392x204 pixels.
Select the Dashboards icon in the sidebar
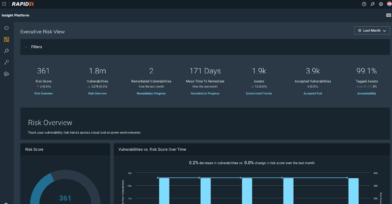[6, 39]
